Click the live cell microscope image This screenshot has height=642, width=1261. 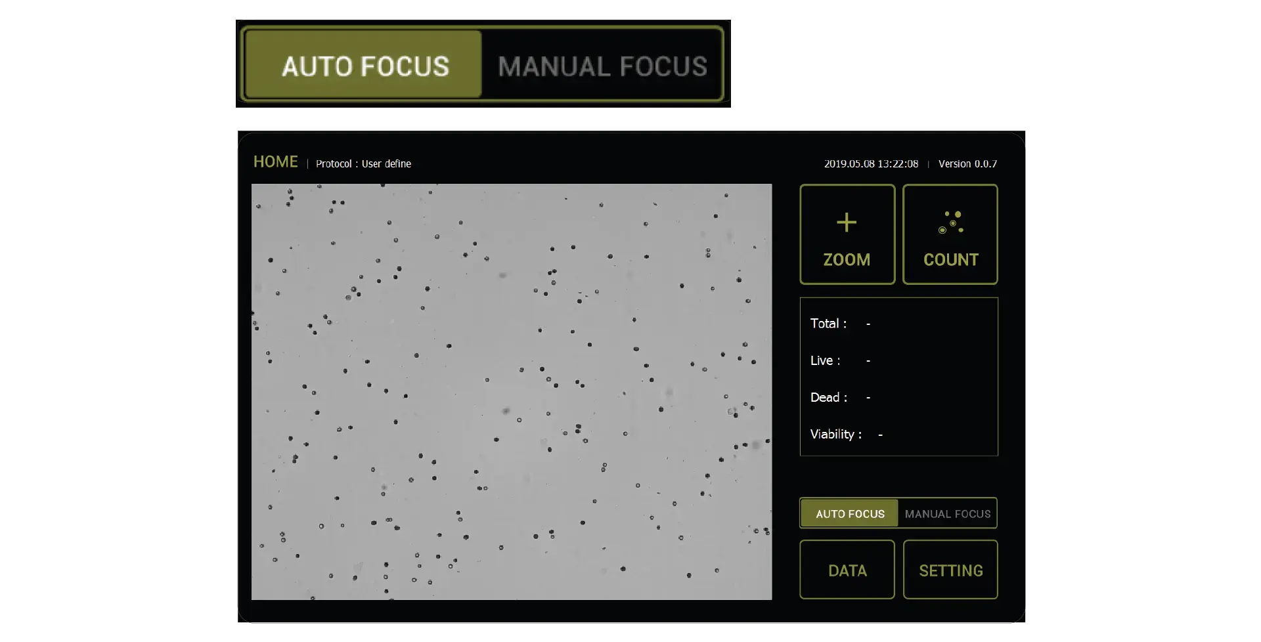(512, 392)
